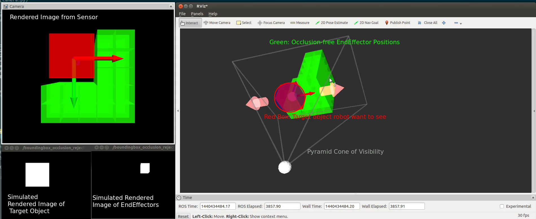Open the File menu in RViz
The width and height of the screenshot is (536, 219).
[182, 14]
